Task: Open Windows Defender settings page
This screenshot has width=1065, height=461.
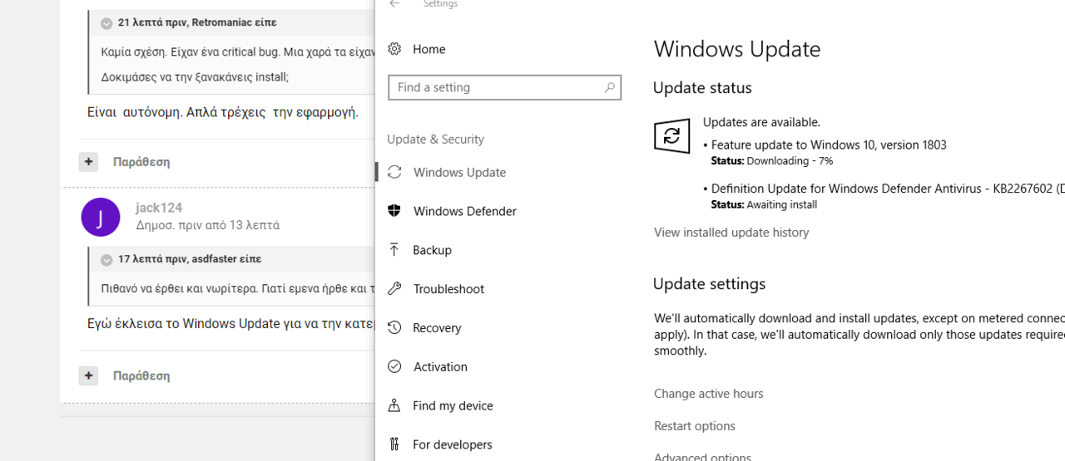Action: click(464, 211)
